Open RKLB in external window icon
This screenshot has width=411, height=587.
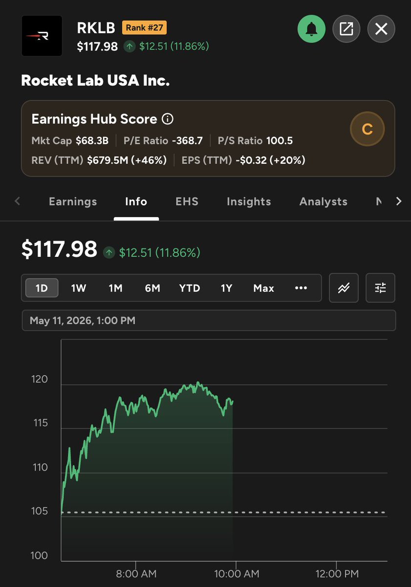[x=346, y=29]
